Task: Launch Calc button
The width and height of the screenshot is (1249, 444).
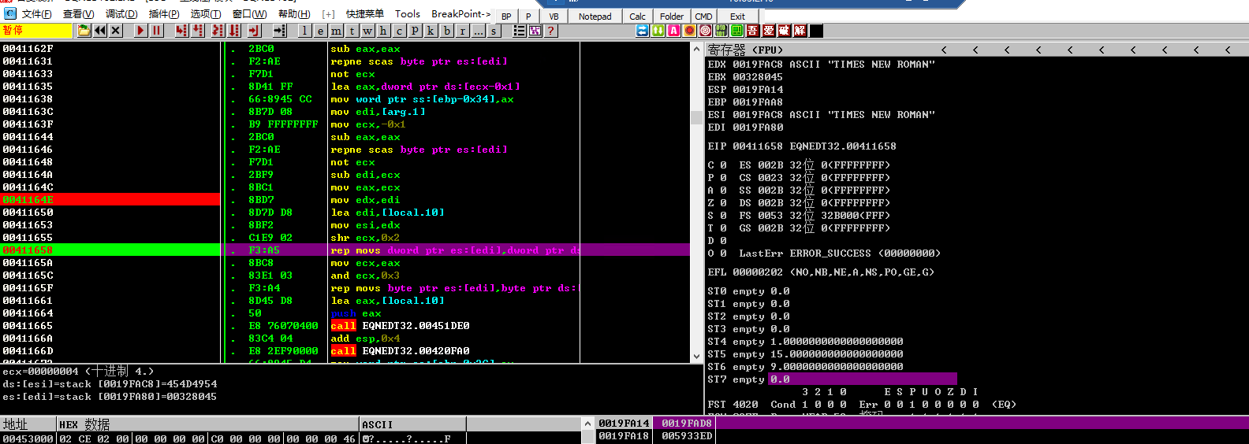Action: click(x=637, y=17)
